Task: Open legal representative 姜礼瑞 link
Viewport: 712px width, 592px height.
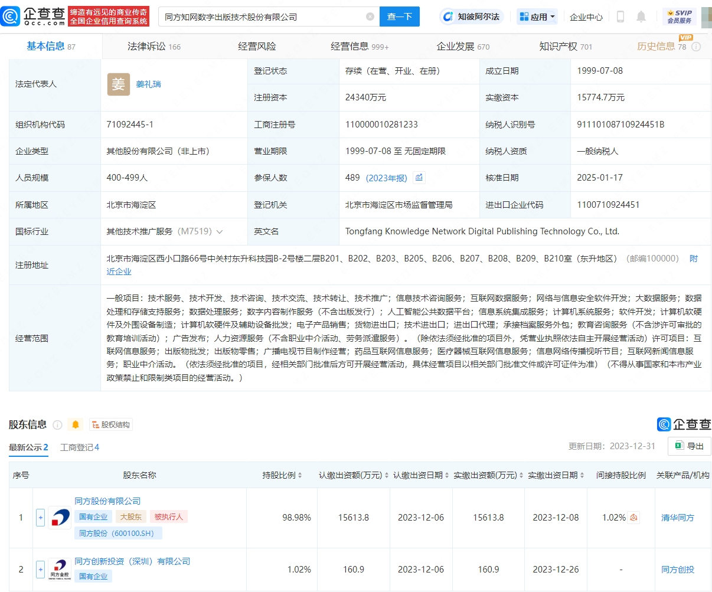Action: pos(148,84)
